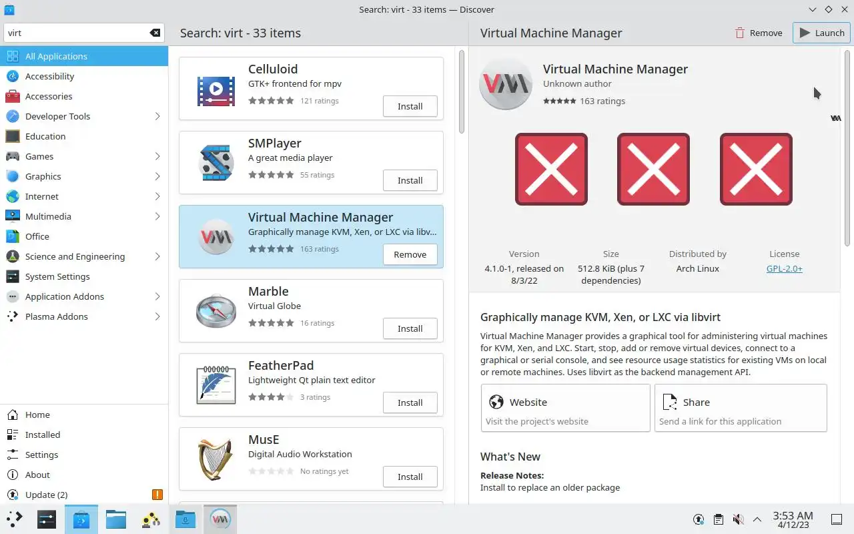Open the Update (2) page
Screen dimensions: 854x534
click(84, 495)
